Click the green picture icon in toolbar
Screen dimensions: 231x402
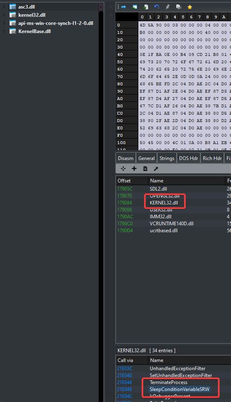[x=135, y=7]
